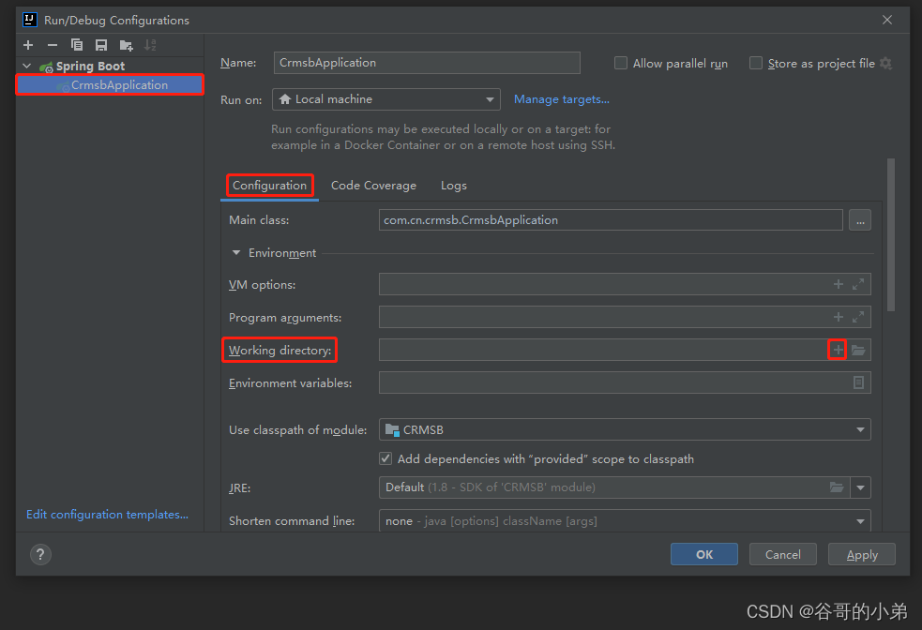This screenshot has height=630, width=922.
Task: Copy the current run configuration
Action: click(77, 44)
